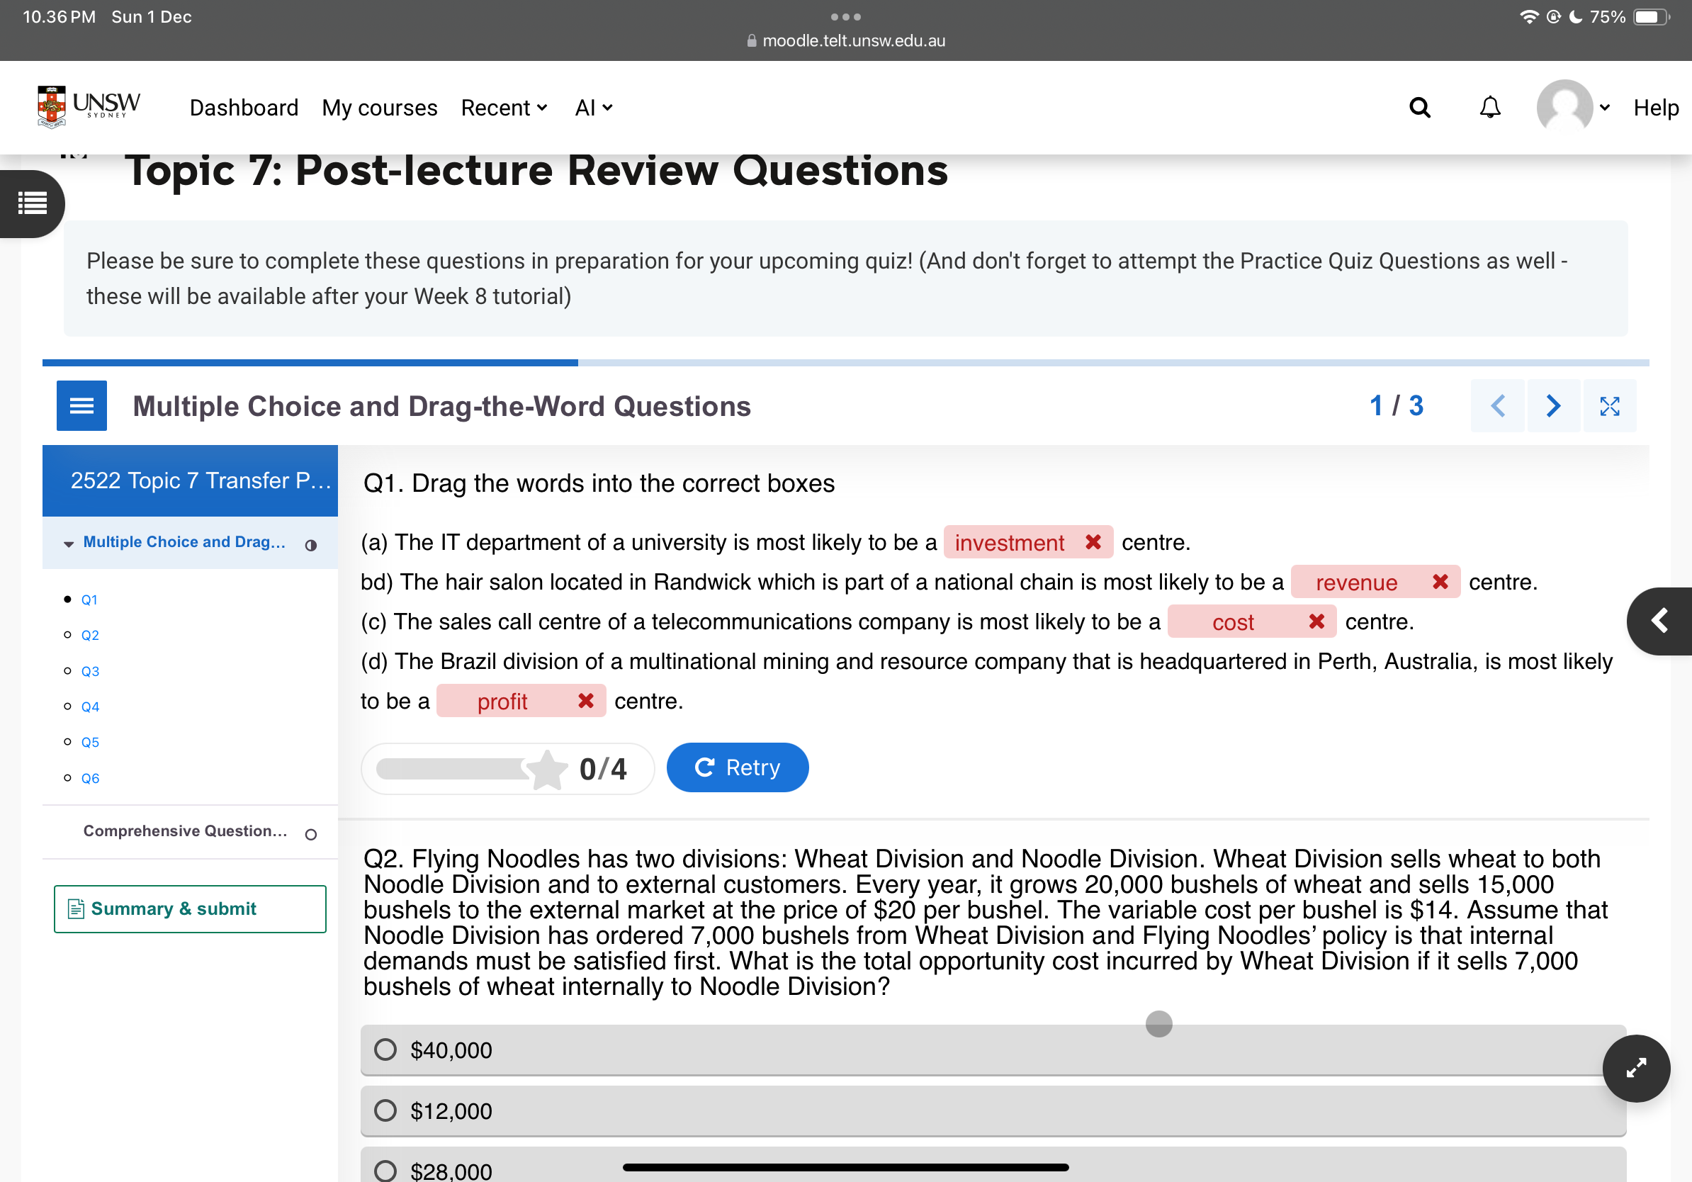Go to the next page arrow
Image resolution: width=1692 pixels, height=1182 pixels.
click(x=1552, y=405)
